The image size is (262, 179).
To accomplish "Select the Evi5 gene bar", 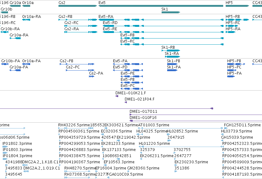I will 161,6.
